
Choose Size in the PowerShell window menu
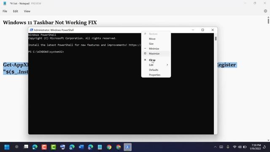tap(156, 44)
